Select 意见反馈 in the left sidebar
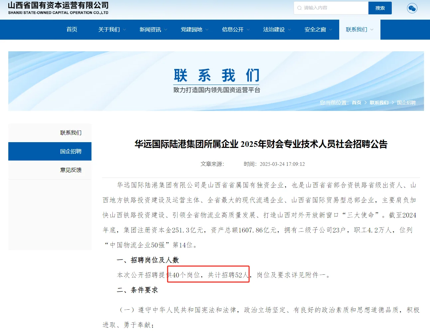The width and height of the screenshot is (430, 331). click(x=50, y=170)
